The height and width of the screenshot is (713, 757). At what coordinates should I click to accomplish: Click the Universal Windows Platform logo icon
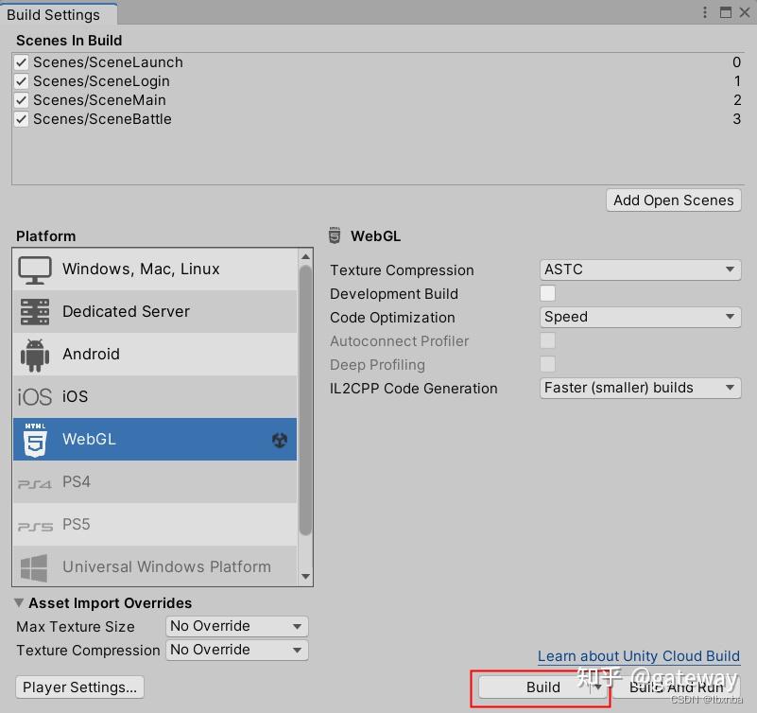point(34,567)
